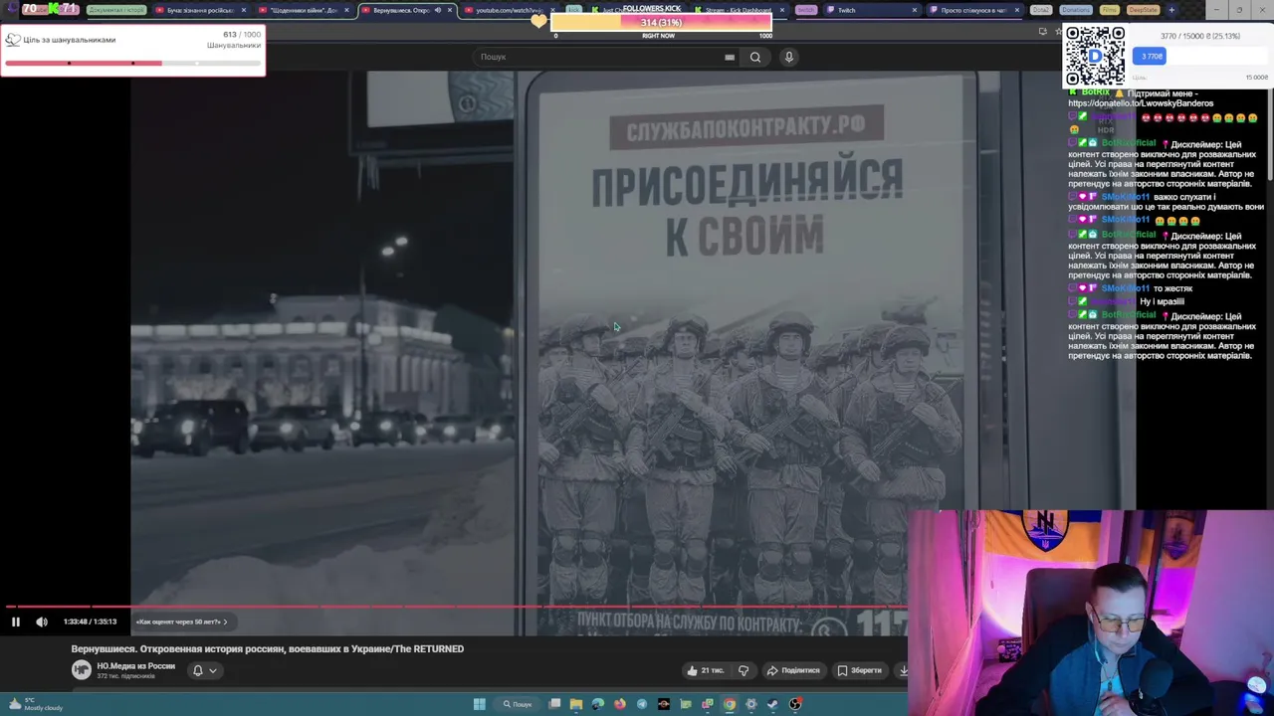The width and height of the screenshot is (1274, 716).
Task: Click the download icon beside Зберегти
Action: tap(903, 670)
